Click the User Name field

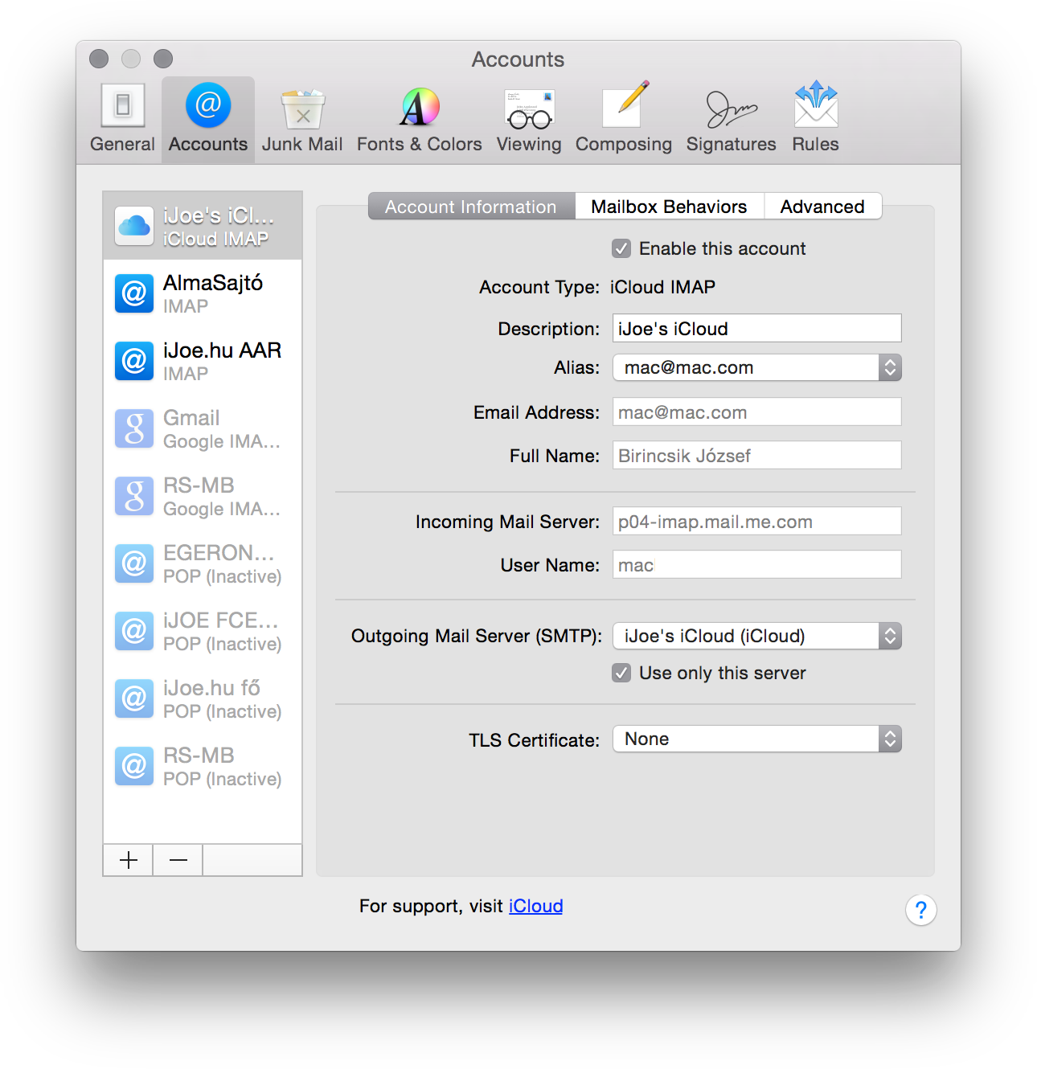pyautogui.click(x=757, y=564)
